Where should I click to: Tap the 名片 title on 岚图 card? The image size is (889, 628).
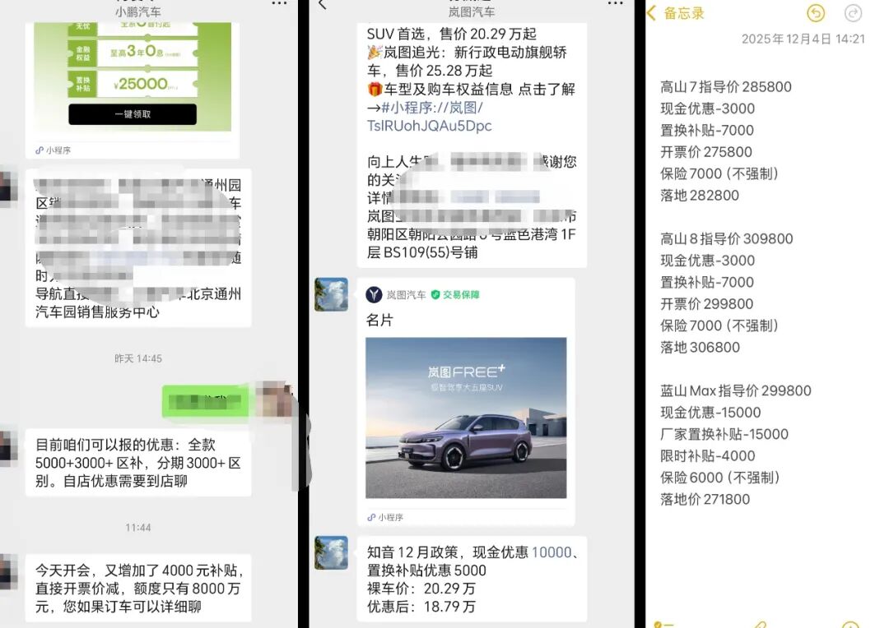point(379,320)
